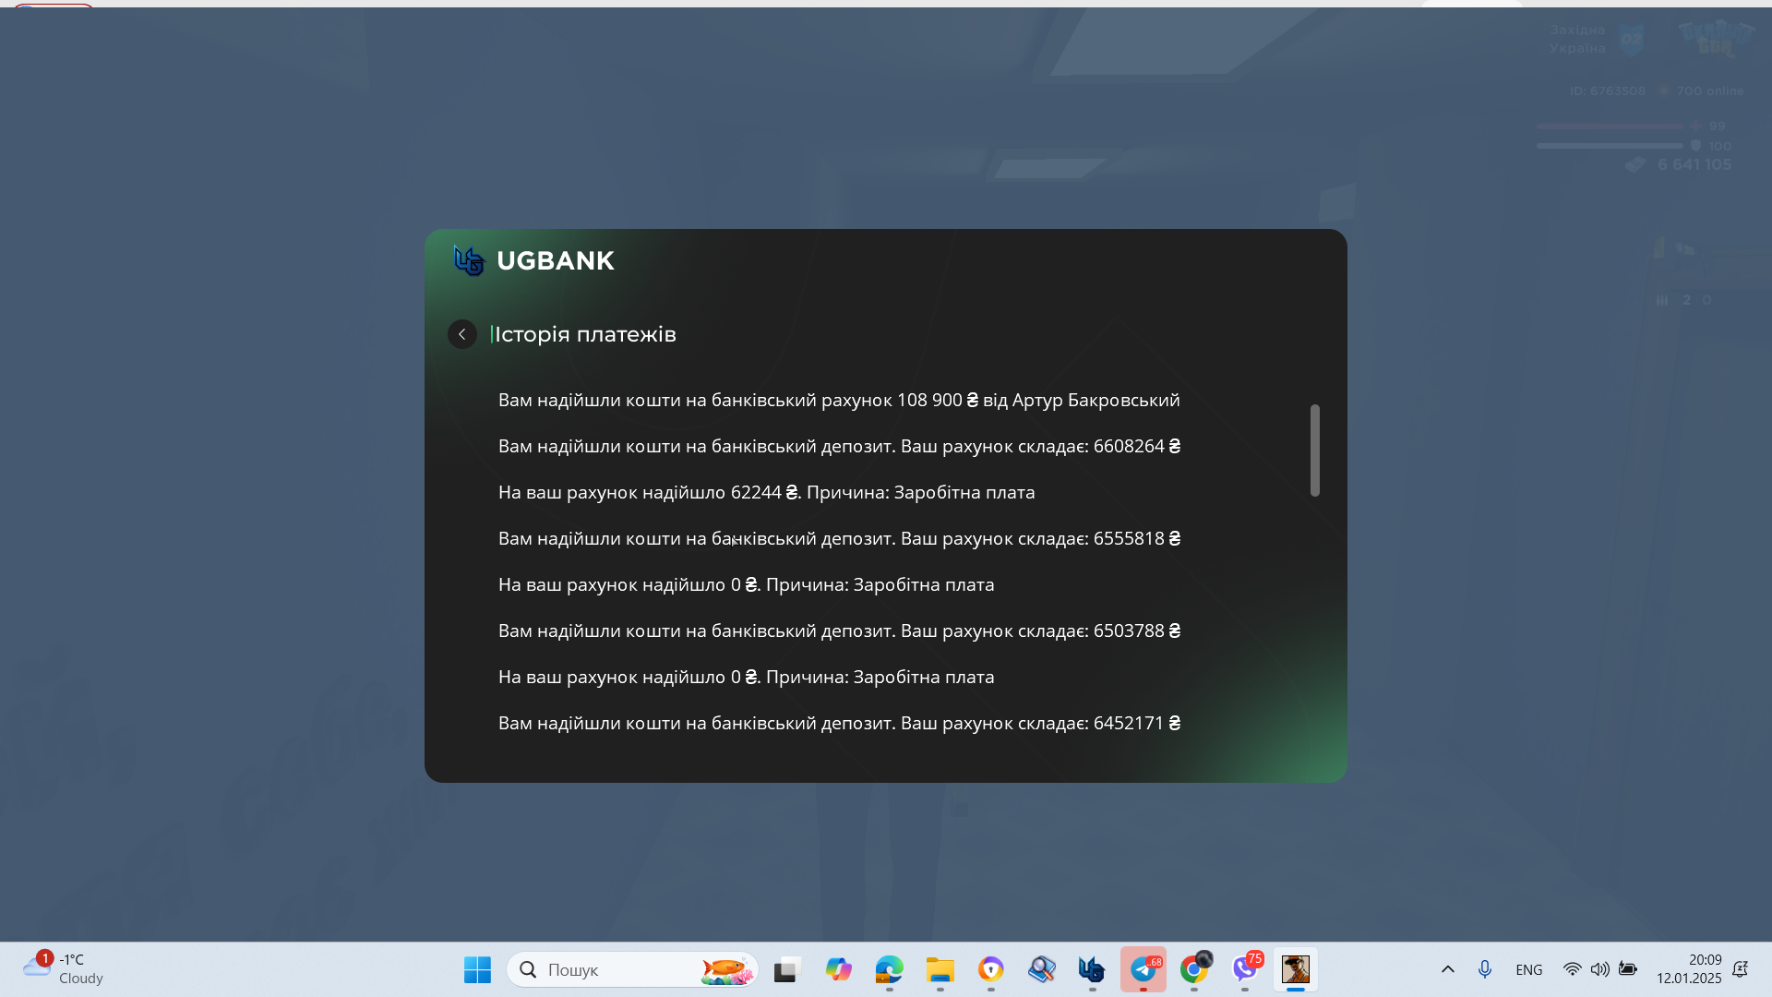The height and width of the screenshot is (997, 1772).
Task: Click the UGBANK logo icon
Action: click(469, 261)
